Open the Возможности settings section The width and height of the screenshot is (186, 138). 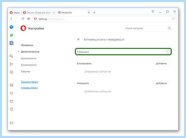29,65
